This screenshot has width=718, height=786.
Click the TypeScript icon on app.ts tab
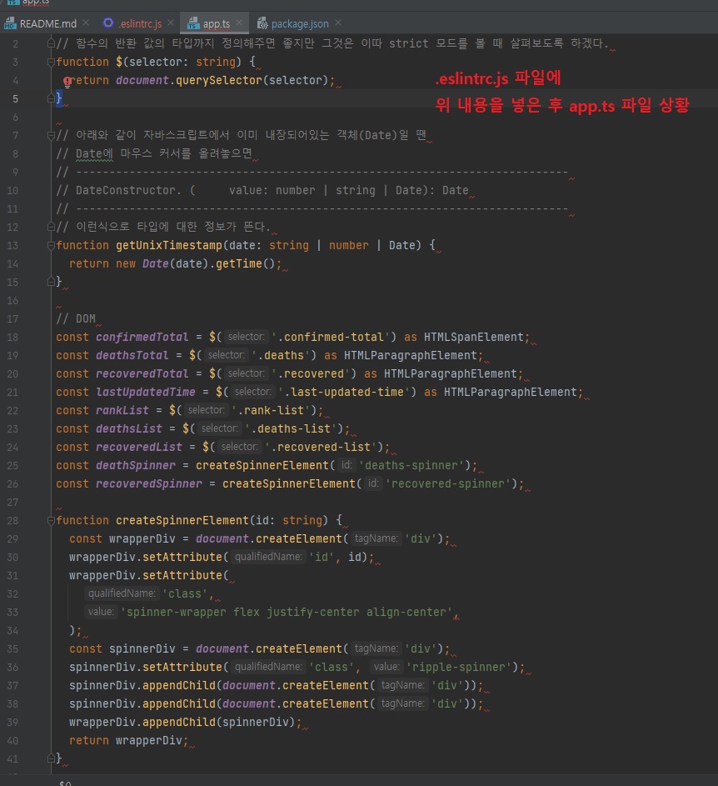[191, 24]
